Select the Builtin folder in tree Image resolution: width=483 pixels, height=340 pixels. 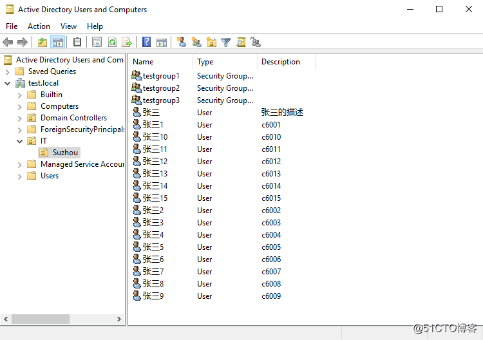coord(51,95)
